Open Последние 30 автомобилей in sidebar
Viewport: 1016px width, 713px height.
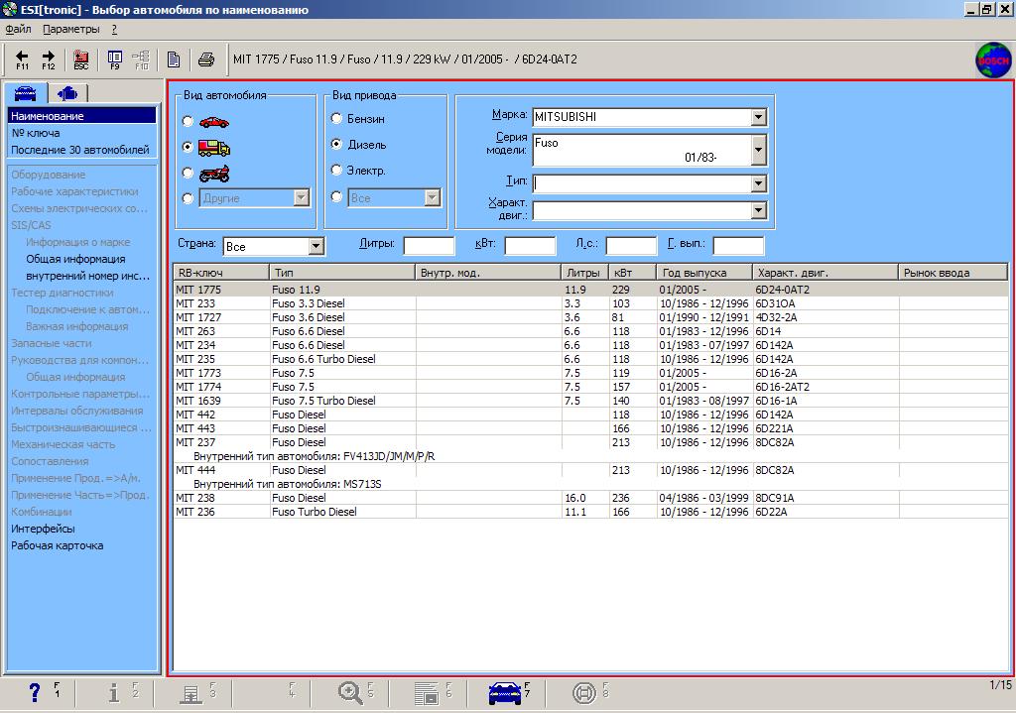click(79, 150)
